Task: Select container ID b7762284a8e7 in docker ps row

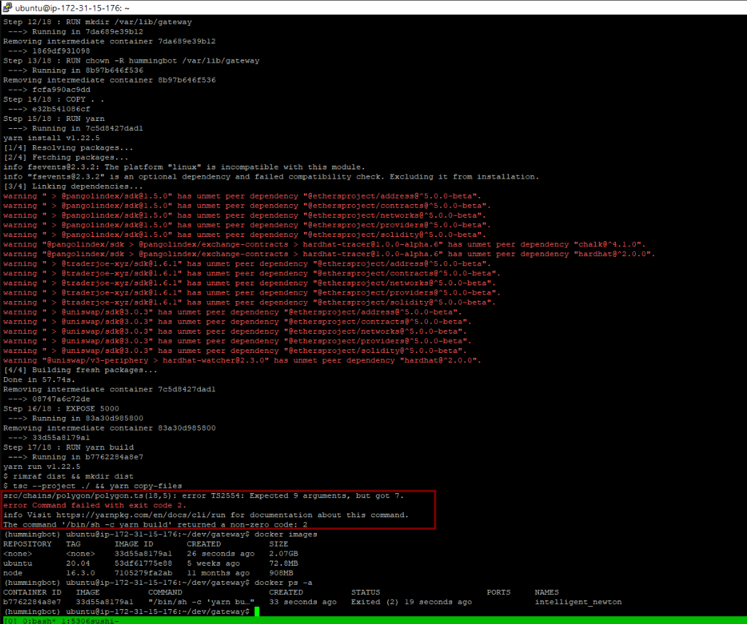Action: [x=32, y=602]
